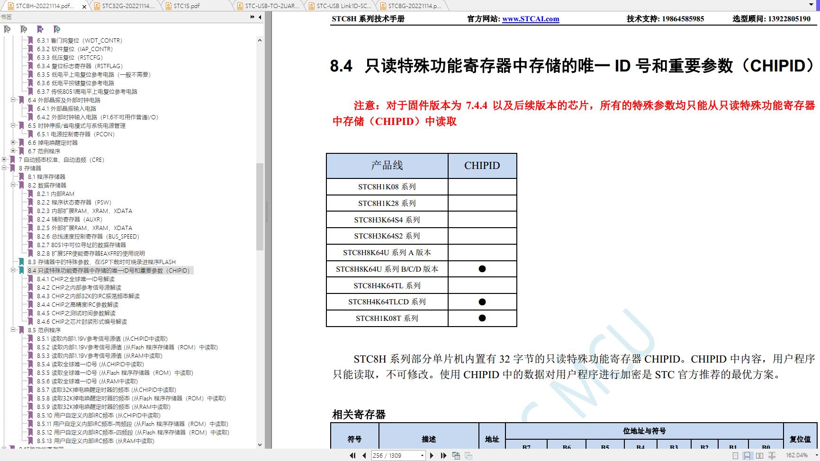Screen dimensions: 820x461
Task: Click the double-arrow expand icon in bookmarks header
Action: point(252,17)
